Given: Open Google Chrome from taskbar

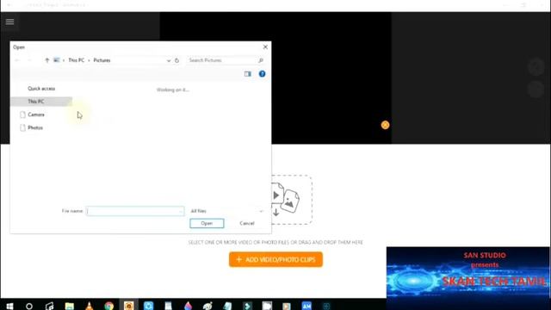Looking at the screenshot, I should [109, 306].
